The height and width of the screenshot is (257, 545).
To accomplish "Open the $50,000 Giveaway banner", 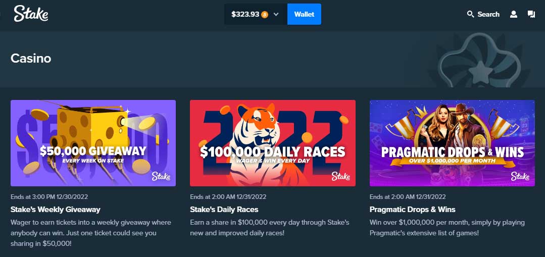I will point(93,143).
